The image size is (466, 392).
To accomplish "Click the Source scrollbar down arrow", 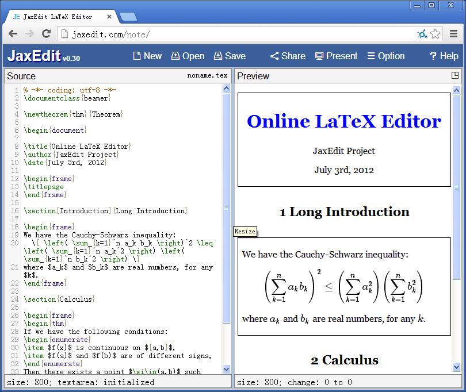I will (x=226, y=370).
